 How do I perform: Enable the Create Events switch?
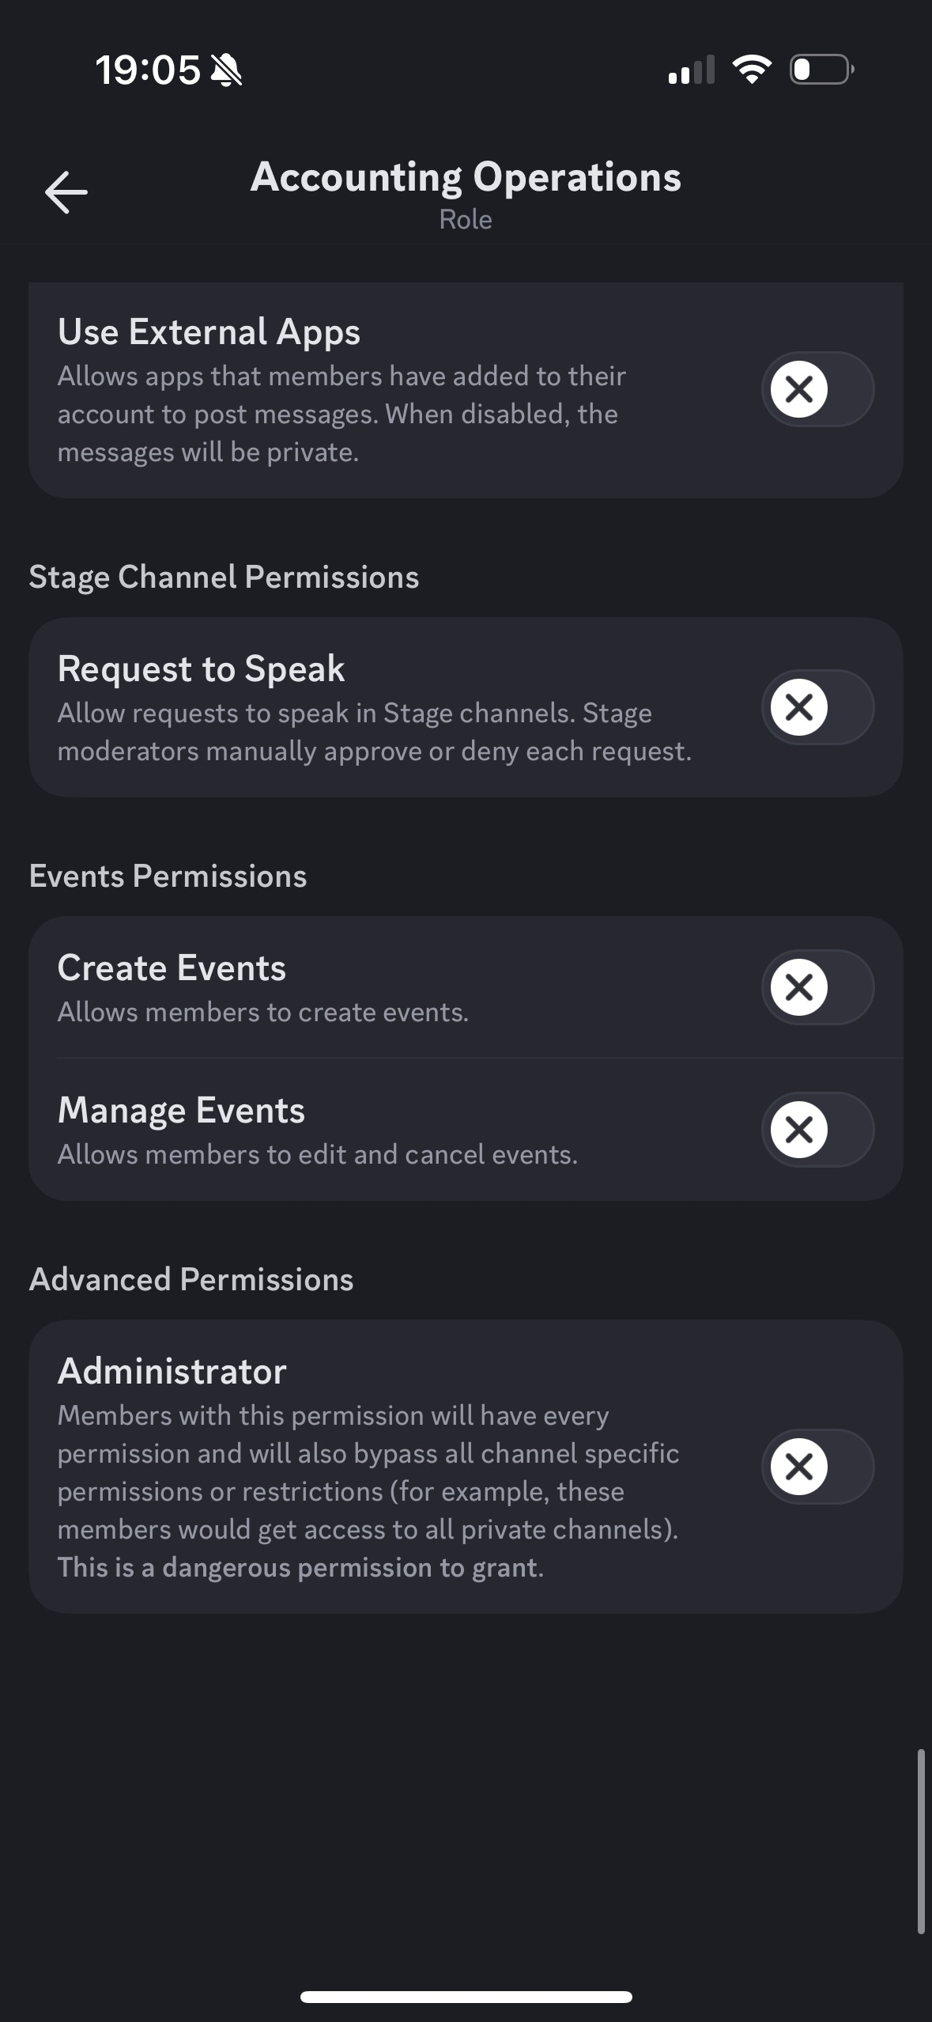click(x=817, y=987)
